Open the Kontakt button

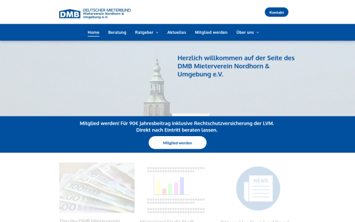coord(276,12)
